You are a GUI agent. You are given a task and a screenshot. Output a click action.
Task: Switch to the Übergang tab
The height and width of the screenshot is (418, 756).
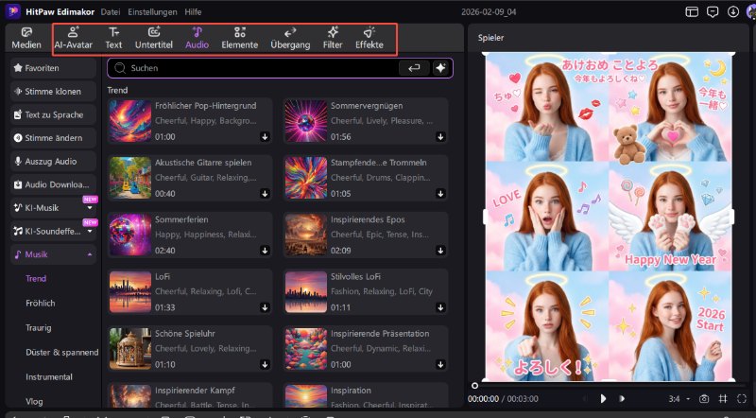290,38
